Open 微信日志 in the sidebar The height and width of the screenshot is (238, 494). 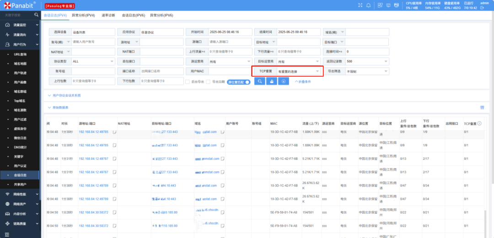point(20,138)
